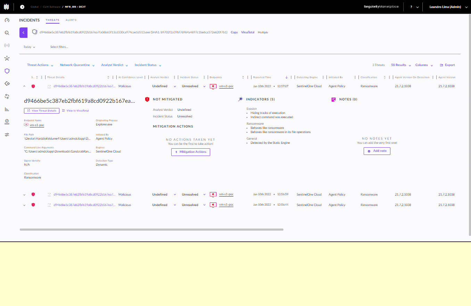Copy the threat SHA1 hash
This screenshot has width=471, height=306.
pos(234,32)
